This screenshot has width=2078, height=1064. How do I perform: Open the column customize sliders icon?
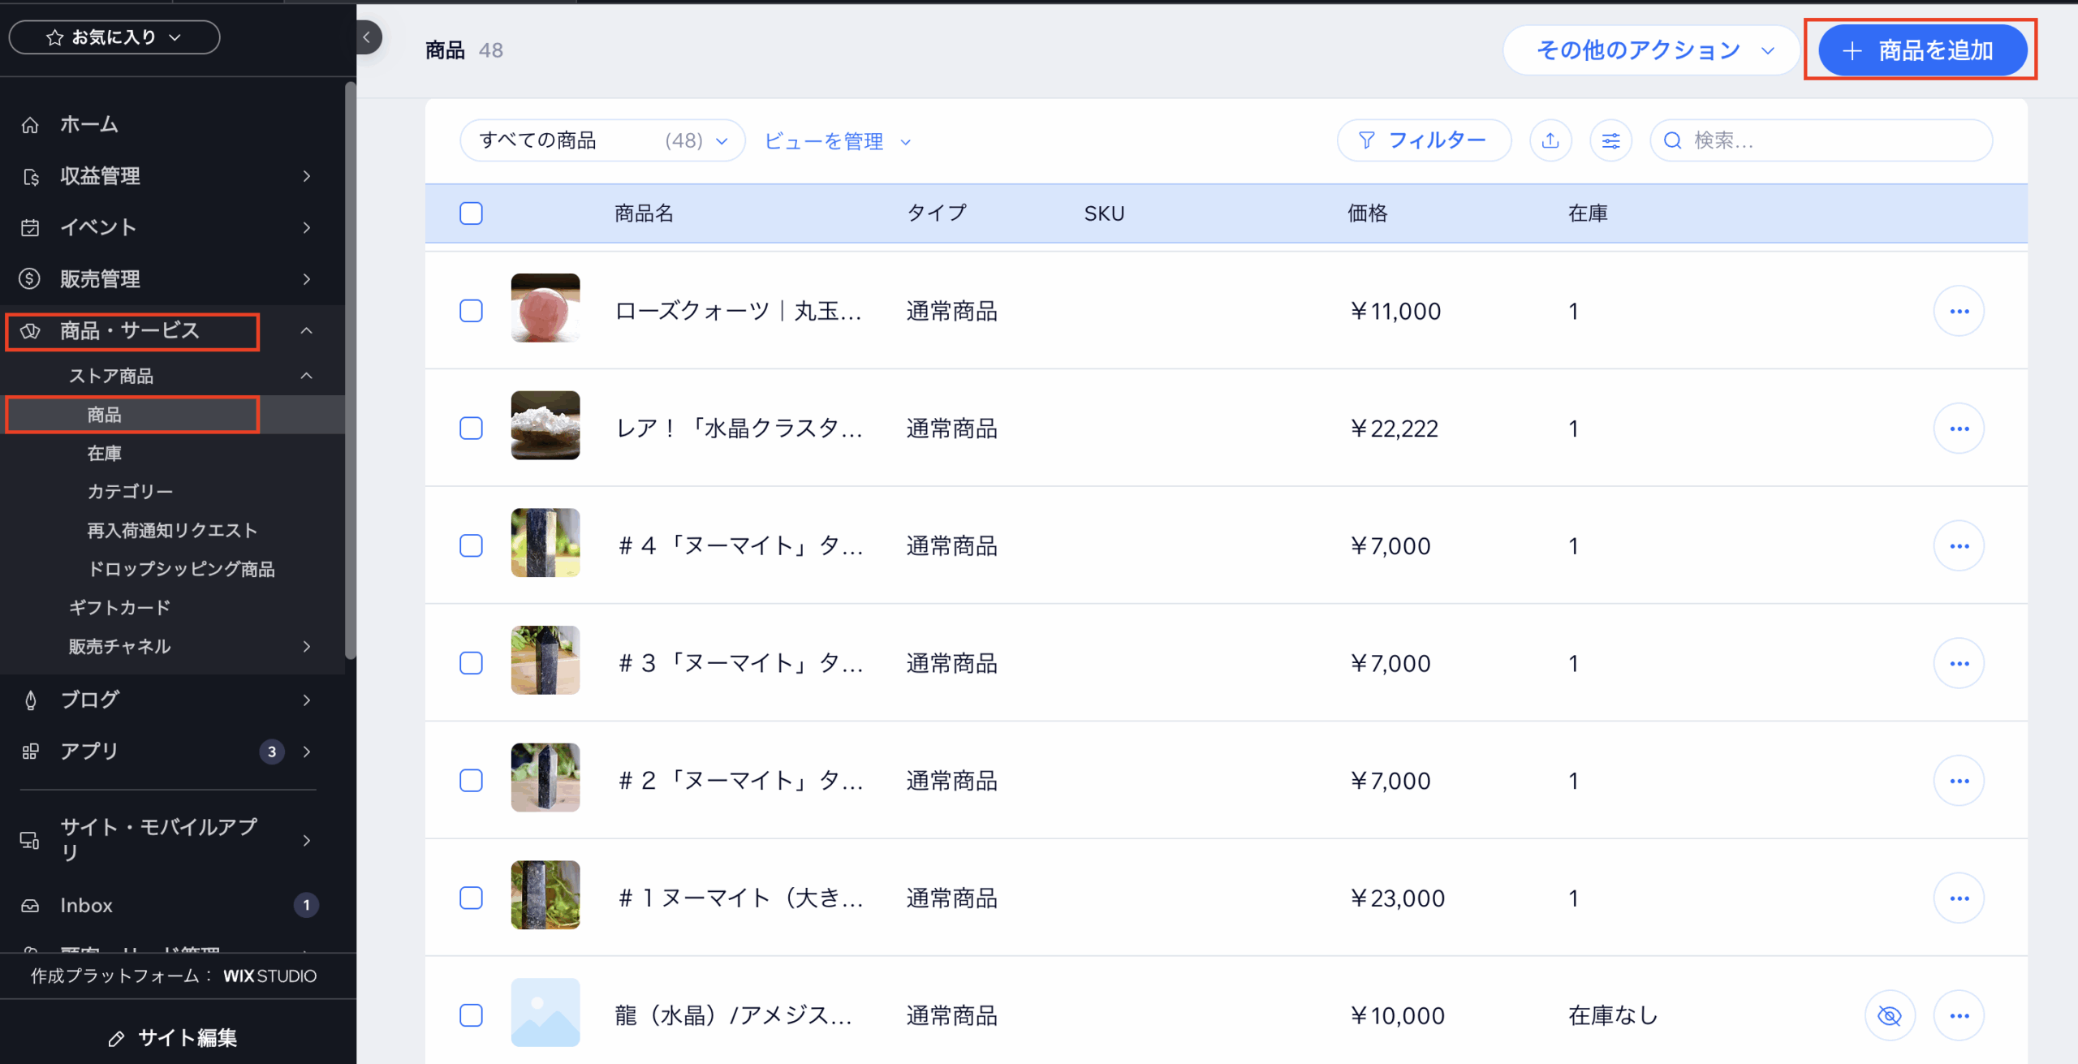pyautogui.click(x=1610, y=140)
